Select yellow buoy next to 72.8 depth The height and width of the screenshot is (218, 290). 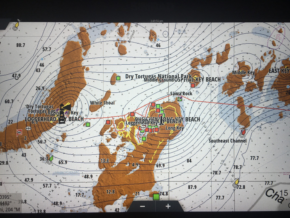(x=236, y=183)
